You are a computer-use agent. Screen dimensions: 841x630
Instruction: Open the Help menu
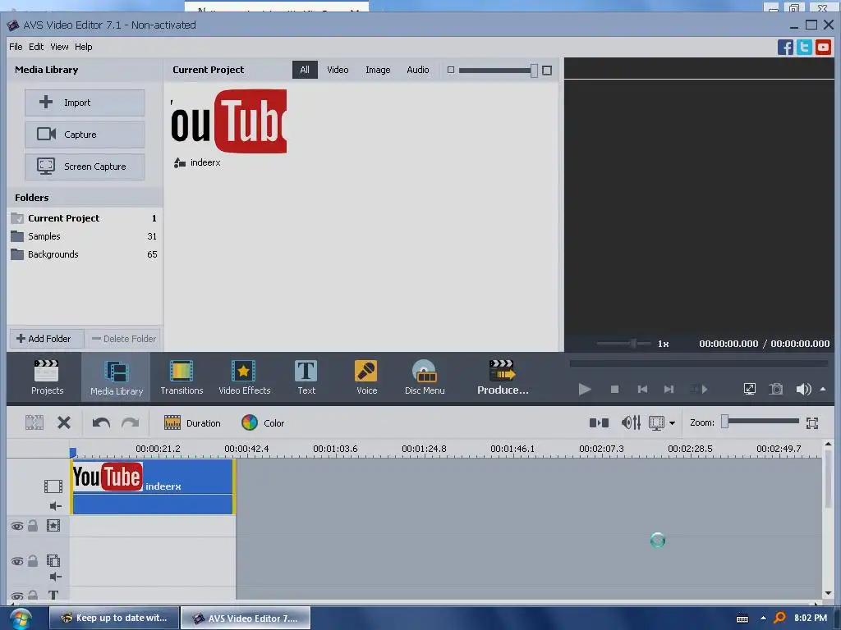pos(83,47)
